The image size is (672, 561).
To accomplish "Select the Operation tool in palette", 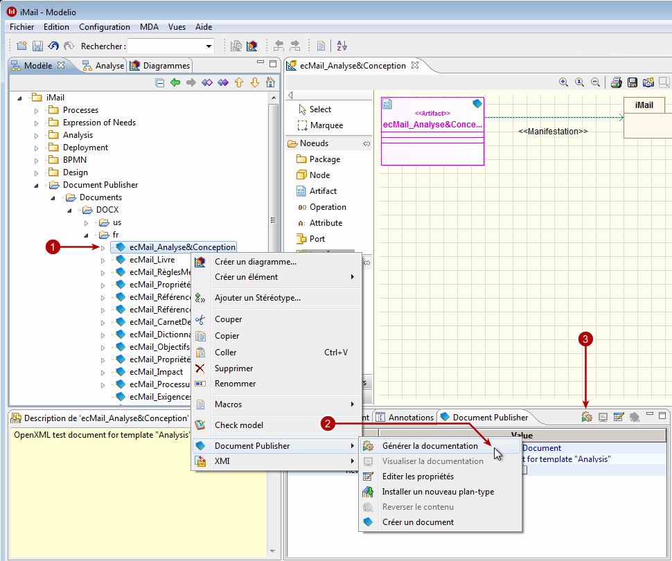I will coord(321,207).
